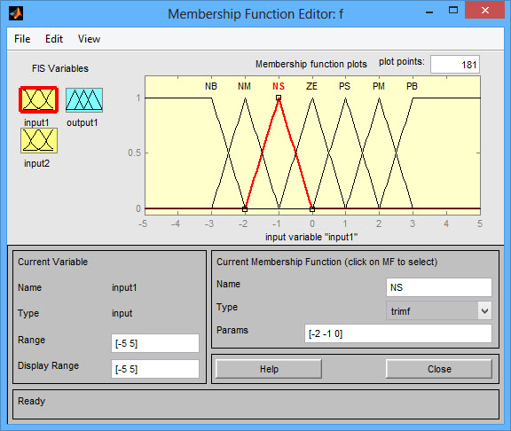This screenshot has width=511, height=431.
Task: Select the input1 variable icon
Action: tap(39, 99)
